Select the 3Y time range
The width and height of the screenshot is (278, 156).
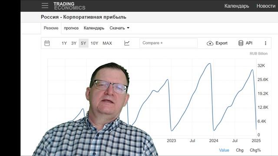coord(74,43)
